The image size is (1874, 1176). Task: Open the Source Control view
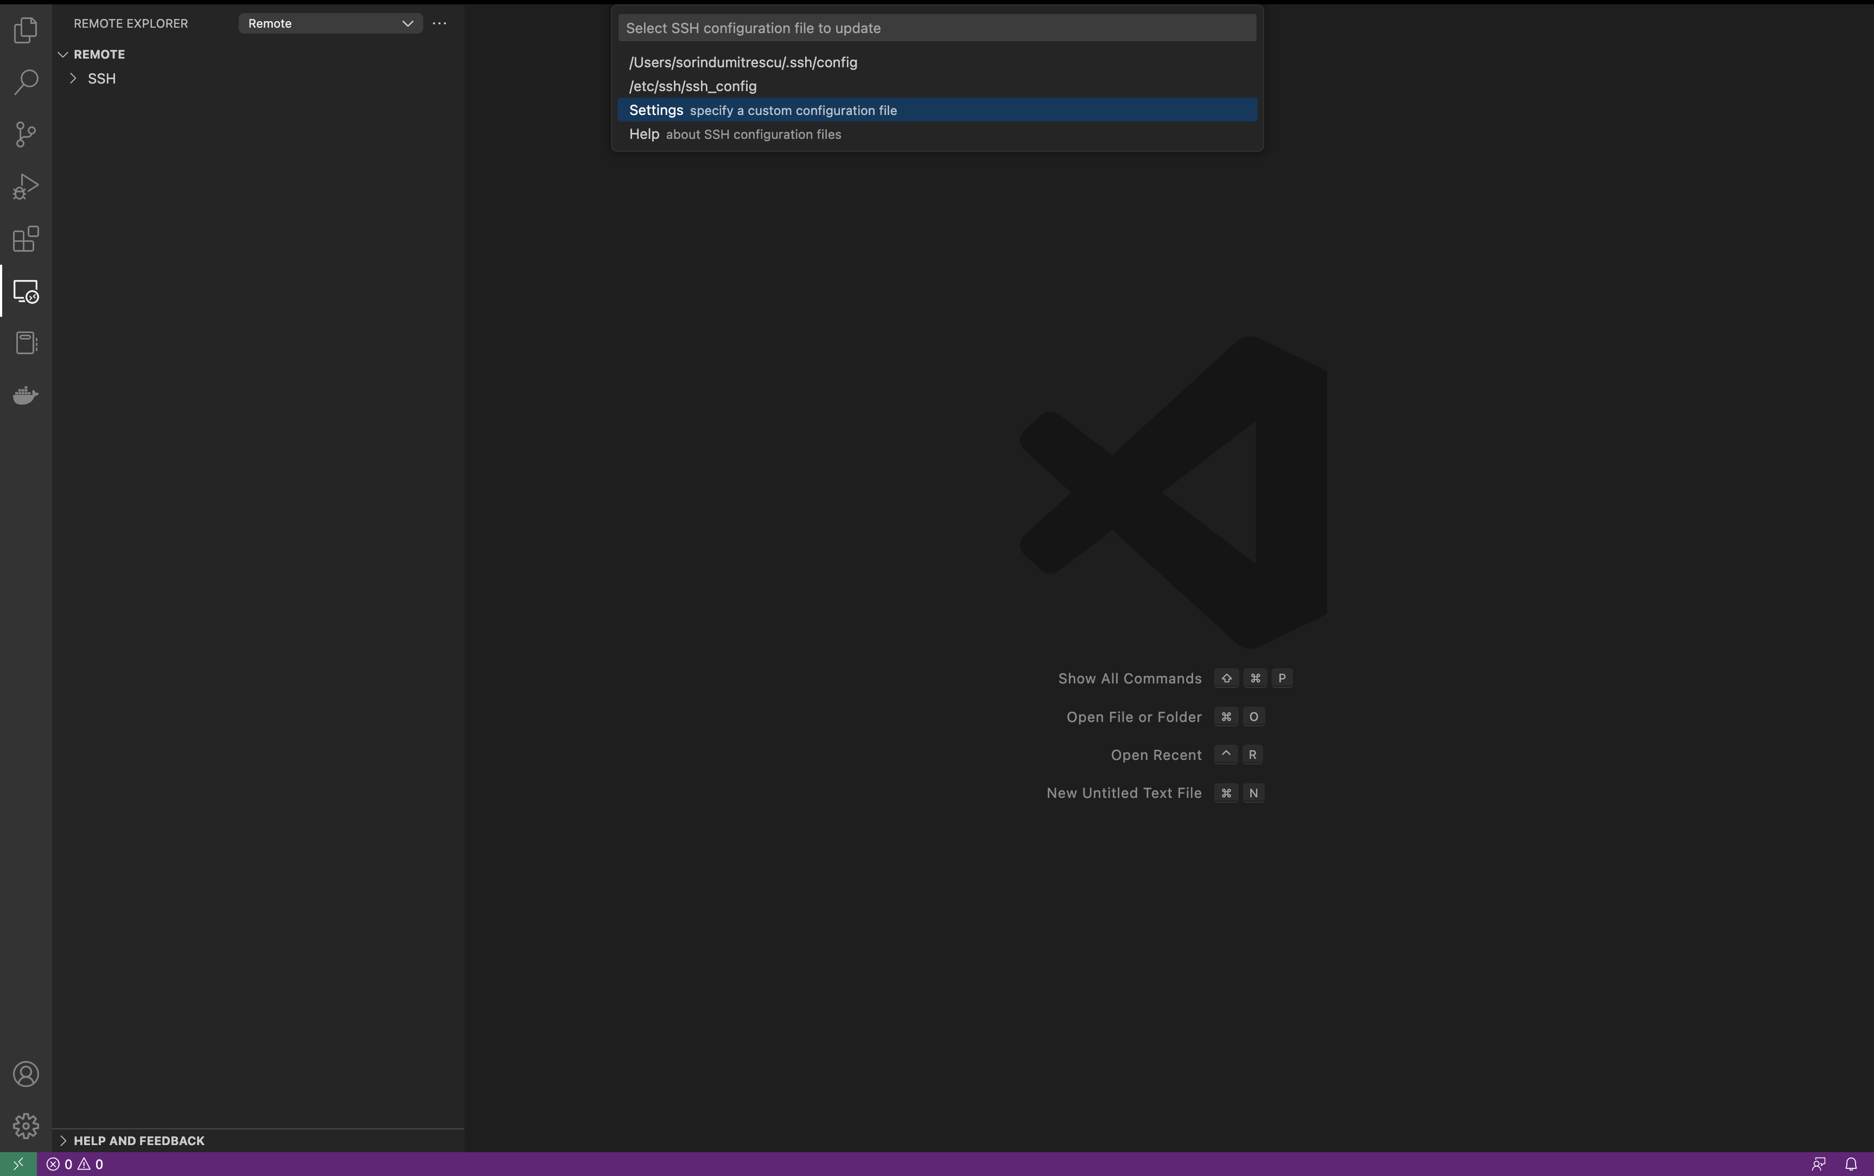[x=26, y=134]
